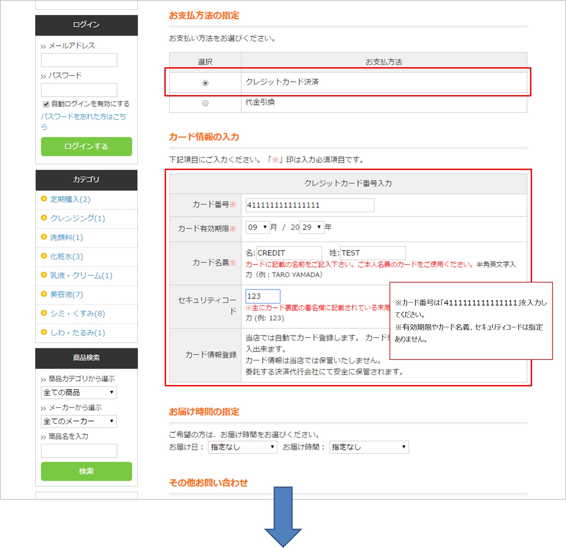Click orange bullet icon beside シミ・くすみ(8)
Viewport: 566px width, 548px height.
(x=44, y=313)
